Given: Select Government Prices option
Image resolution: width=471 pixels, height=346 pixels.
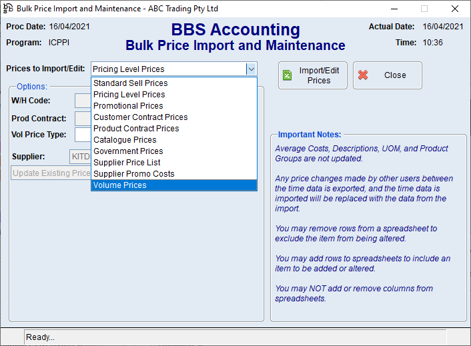Looking at the screenshot, I should [128, 151].
